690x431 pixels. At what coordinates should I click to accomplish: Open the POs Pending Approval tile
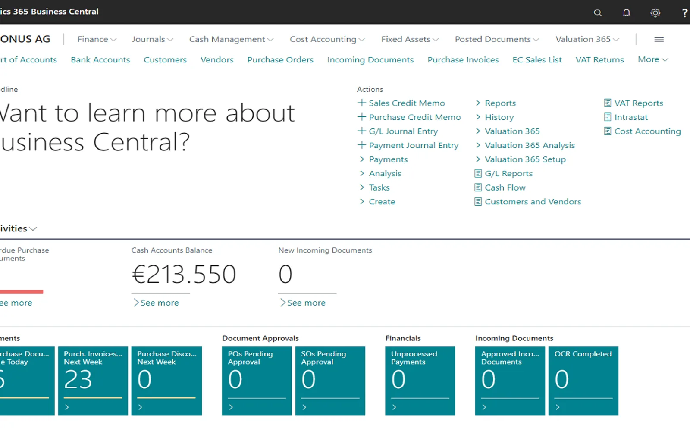pyautogui.click(x=257, y=381)
